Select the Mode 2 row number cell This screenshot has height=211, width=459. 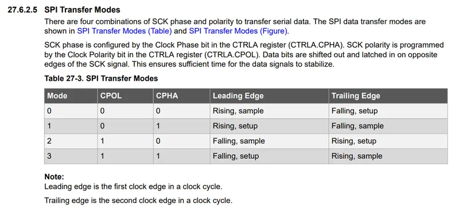point(71,141)
